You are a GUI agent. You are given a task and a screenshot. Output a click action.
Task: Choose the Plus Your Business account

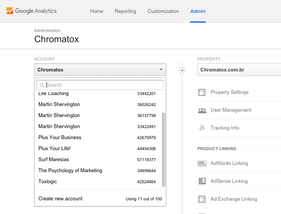coord(97,138)
